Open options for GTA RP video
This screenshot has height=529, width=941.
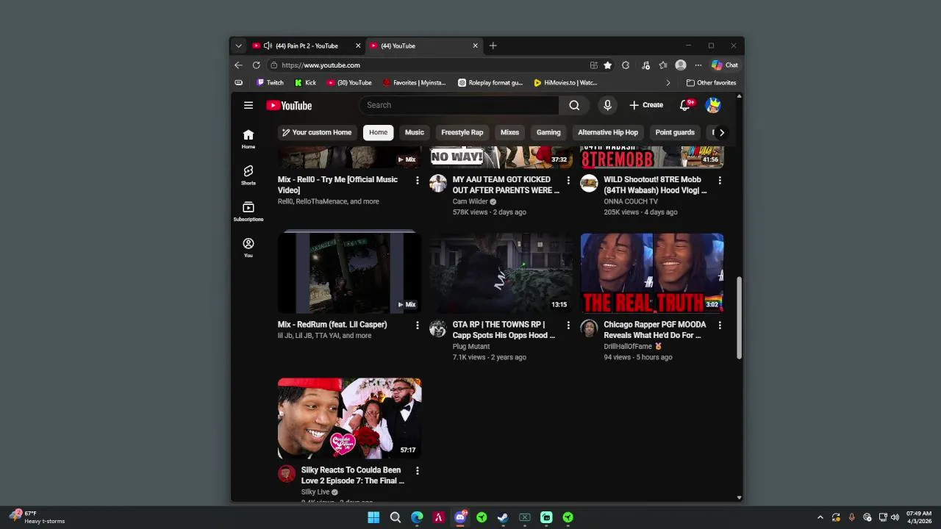pos(568,325)
